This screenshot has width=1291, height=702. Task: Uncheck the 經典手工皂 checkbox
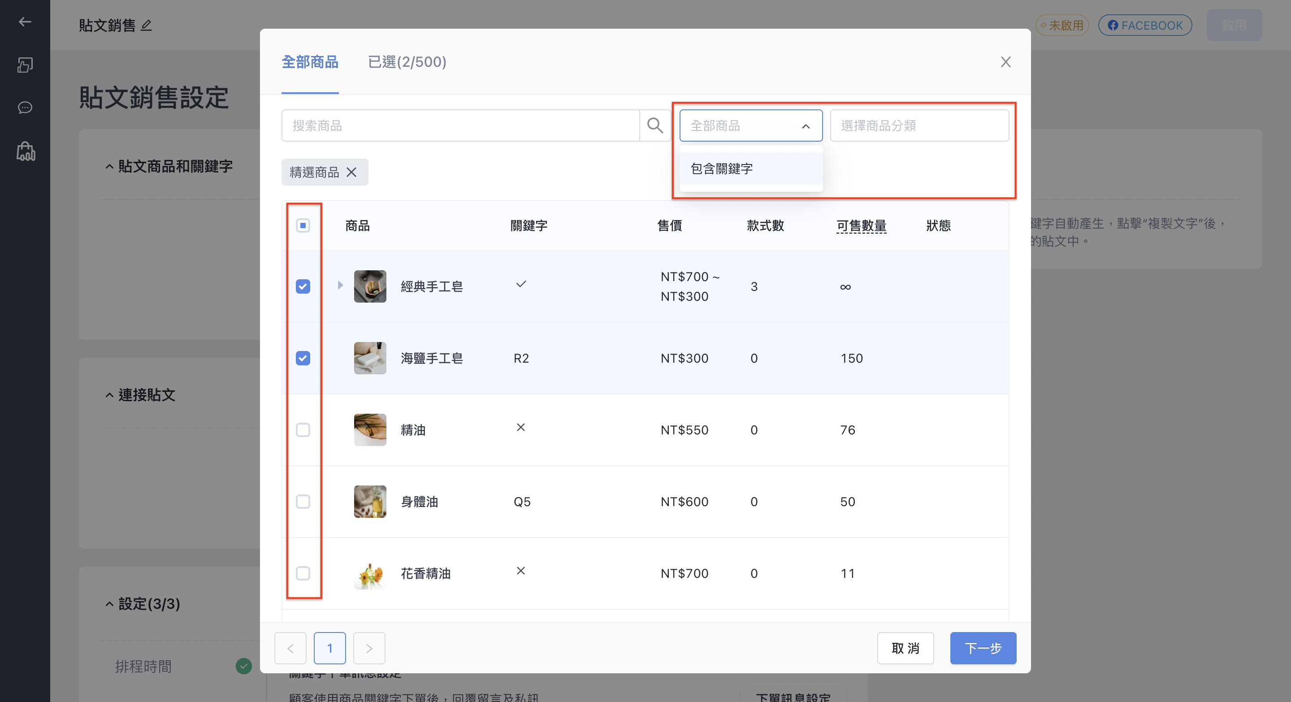(x=303, y=286)
